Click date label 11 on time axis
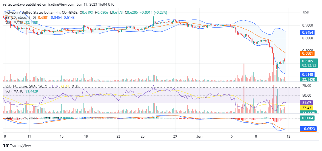This screenshot has width=322, height=151. coord(29,136)
